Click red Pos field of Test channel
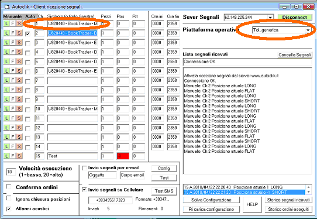This screenshot has width=317, height=219. 123,156
